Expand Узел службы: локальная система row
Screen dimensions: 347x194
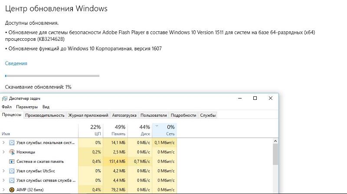[3, 143]
